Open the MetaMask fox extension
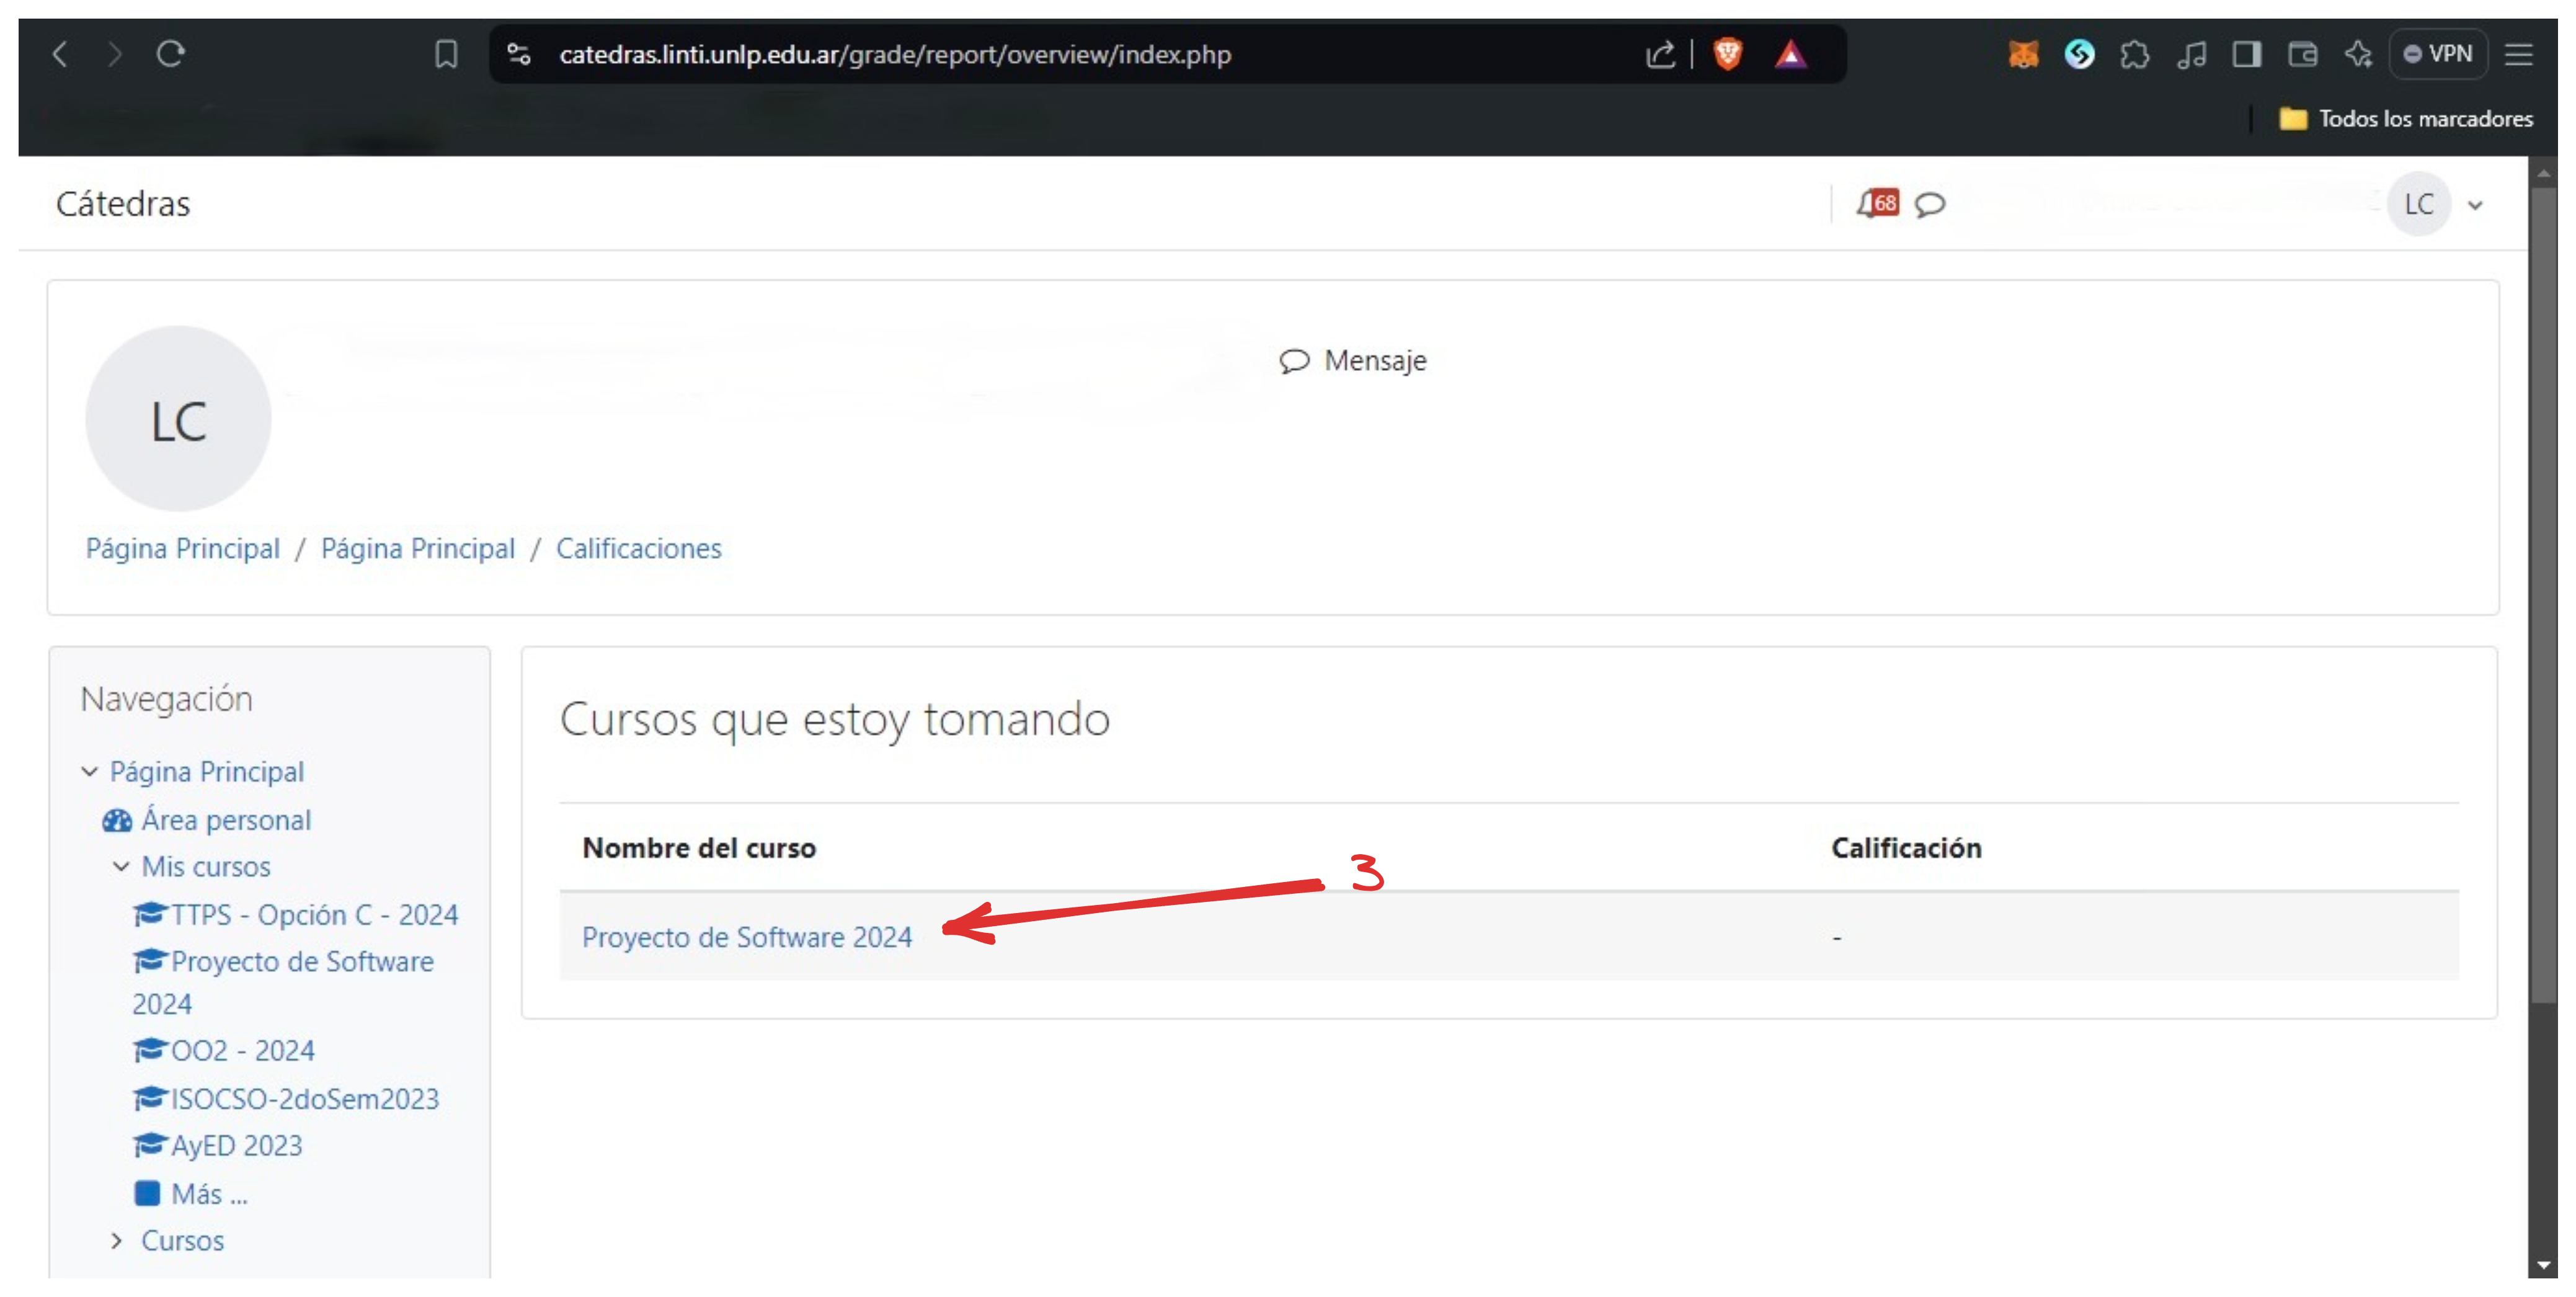2576x1297 pixels. [2023, 54]
